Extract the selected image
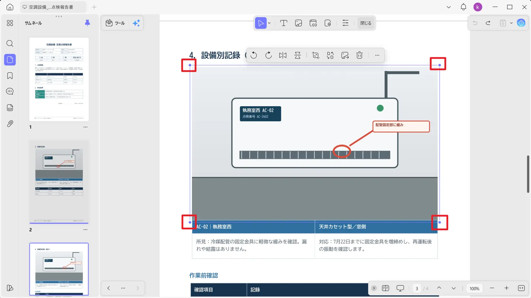531x298 pixels. click(x=345, y=55)
